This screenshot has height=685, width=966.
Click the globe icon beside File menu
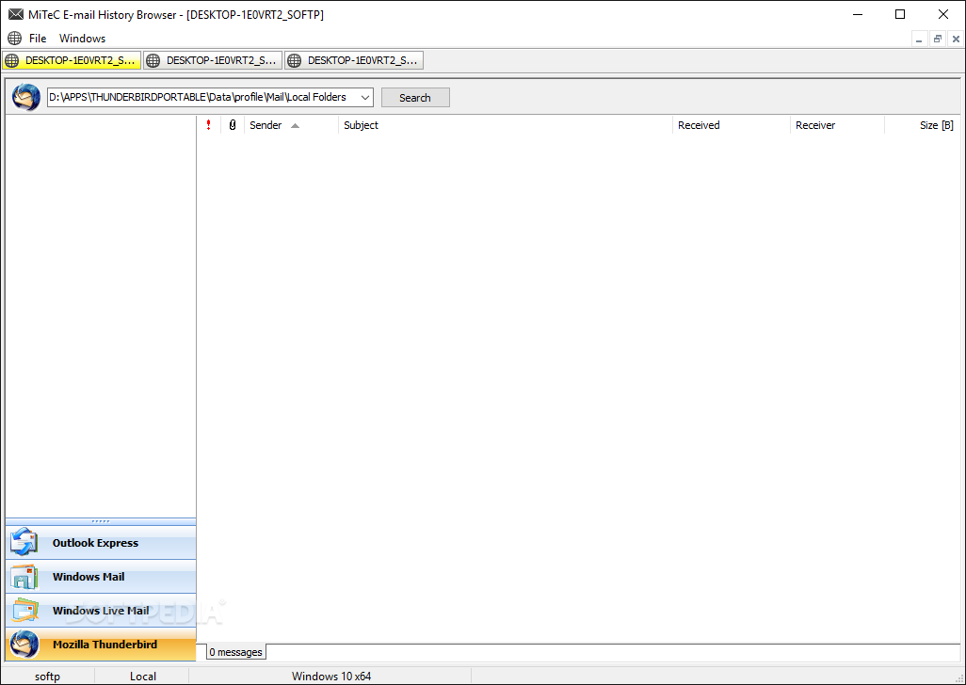tap(14, 39)
